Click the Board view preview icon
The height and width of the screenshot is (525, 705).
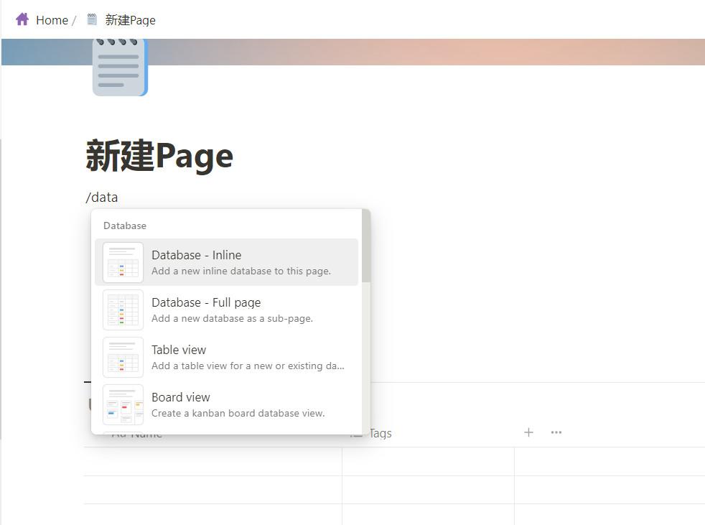(123, 404)
